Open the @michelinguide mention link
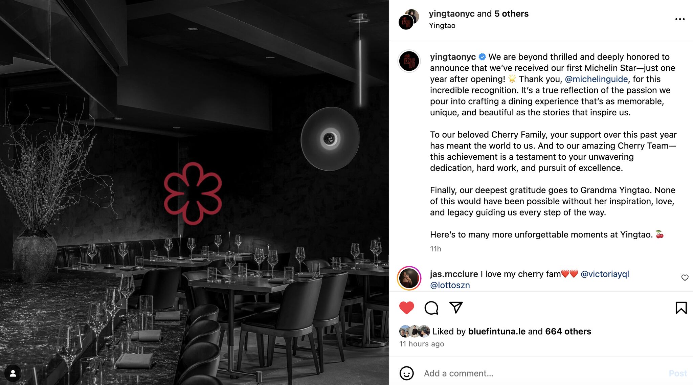Screen dimensions: 693x385 (x=596, y=79)
